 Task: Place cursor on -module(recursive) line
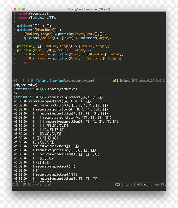(33, 14)
